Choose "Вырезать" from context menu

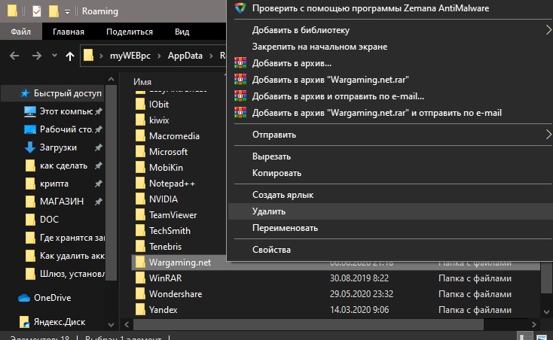(390, 156)
